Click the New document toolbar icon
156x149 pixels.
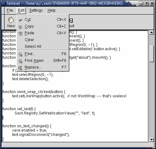point(11,20)
